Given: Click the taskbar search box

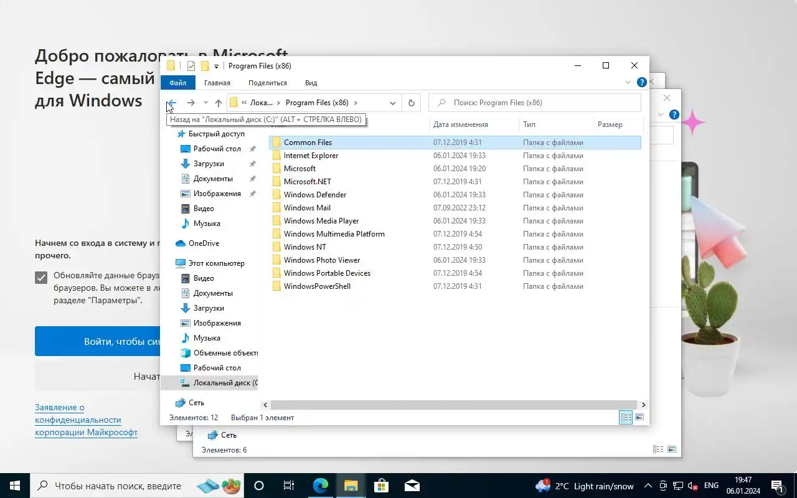Looking at the screenshot, I should pyautogui.click(x=137, y=486).
